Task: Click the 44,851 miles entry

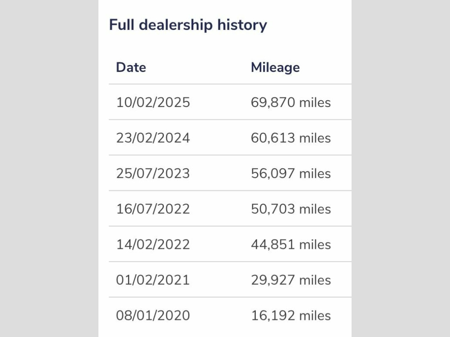Action: coord(291,244)
